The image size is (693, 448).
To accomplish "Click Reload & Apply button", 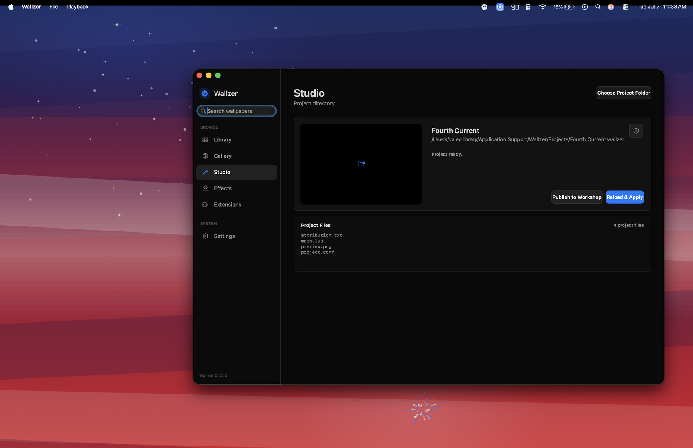I will pyautogui.click(x=624, y=197).
